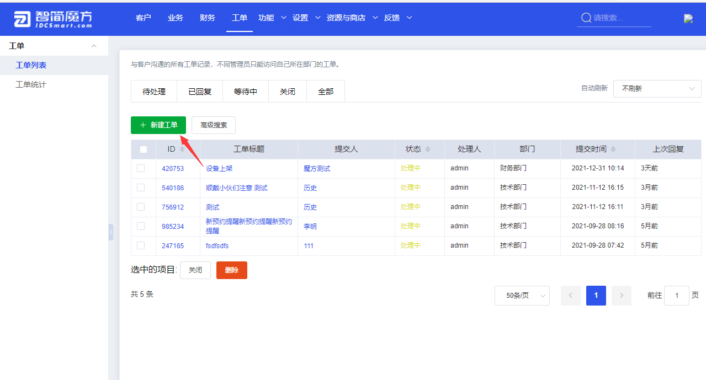
Task: Go to next page arrow
Action: coord(622,296)
